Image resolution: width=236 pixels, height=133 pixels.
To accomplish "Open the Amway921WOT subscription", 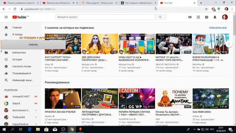I will pyautogui.click(x=21, y=96).
